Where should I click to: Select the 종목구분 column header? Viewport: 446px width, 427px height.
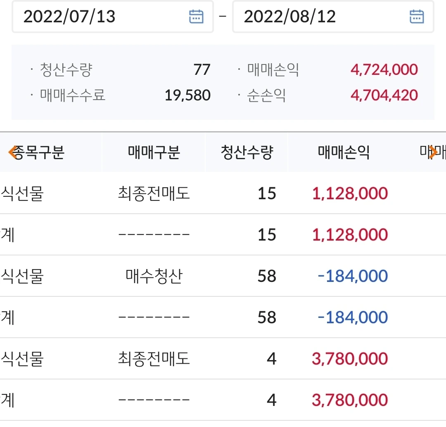[38, 152]
